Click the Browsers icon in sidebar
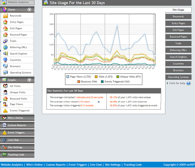This screenshot has height=168, width=195. click(x=5, y=66)
